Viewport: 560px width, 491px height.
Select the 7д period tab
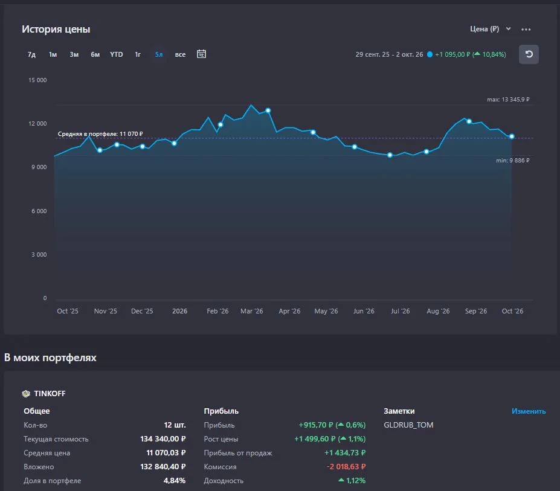31,54
